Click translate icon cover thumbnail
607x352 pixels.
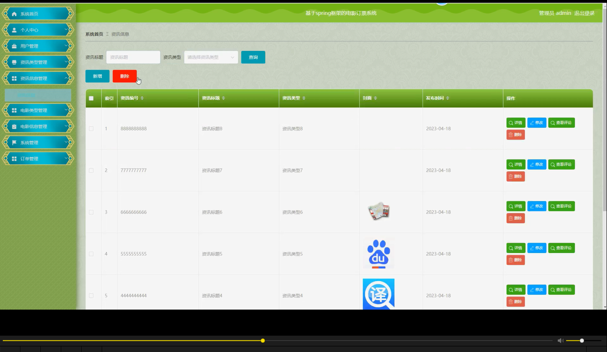click(x=378, y=294)
